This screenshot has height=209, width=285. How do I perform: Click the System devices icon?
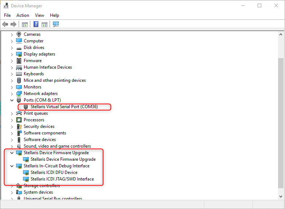[x=19, y=192]
